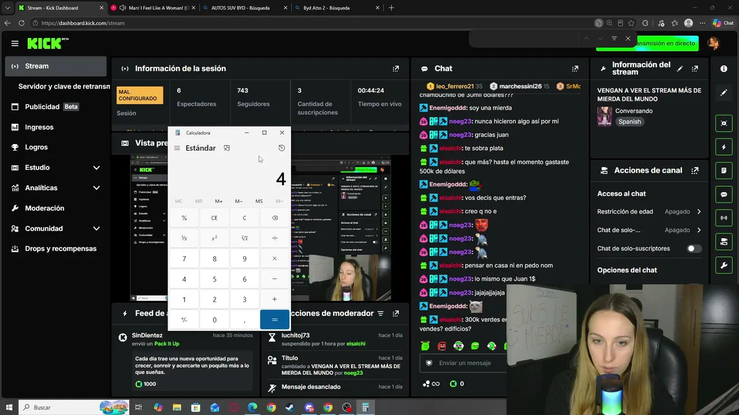This screenshot has width=739, height=415.
Task: Select Stream in the sidebar
Action: tap(56, 66)
